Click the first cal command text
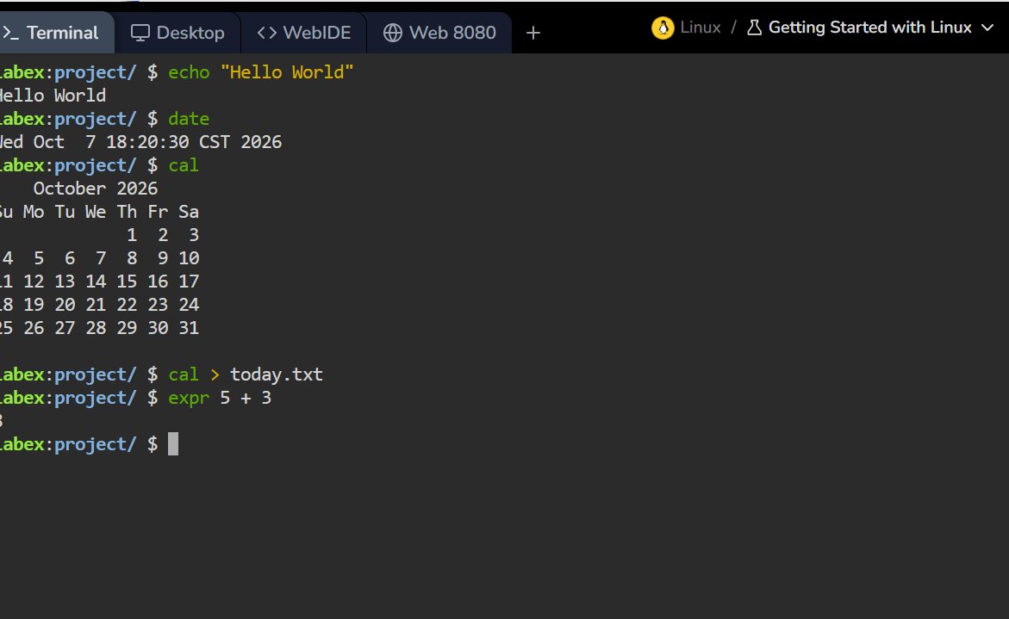Image resolution: width=1009 pixels, height=619 pixels. click(x=184, y=165)
